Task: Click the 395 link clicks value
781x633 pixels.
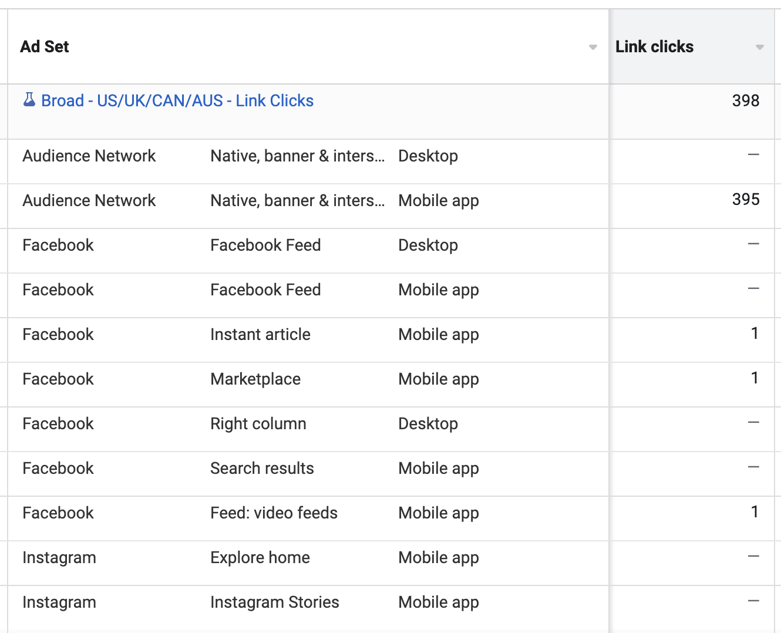Action: 746,200
